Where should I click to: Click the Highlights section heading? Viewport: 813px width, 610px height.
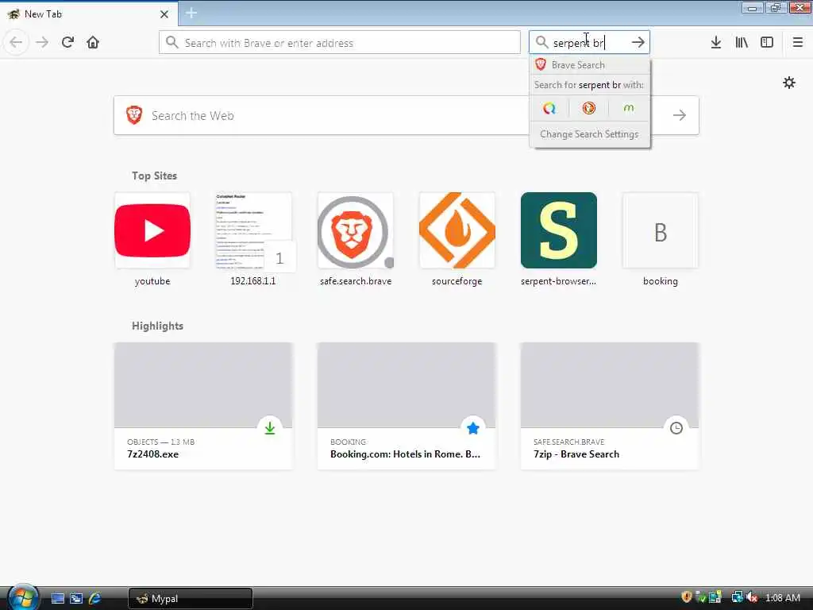[x=158, y=326]
